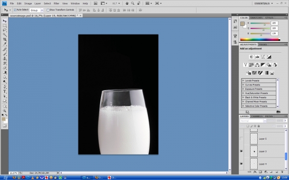
Task: Select the Gradient tool
Action: pos(5,72)
